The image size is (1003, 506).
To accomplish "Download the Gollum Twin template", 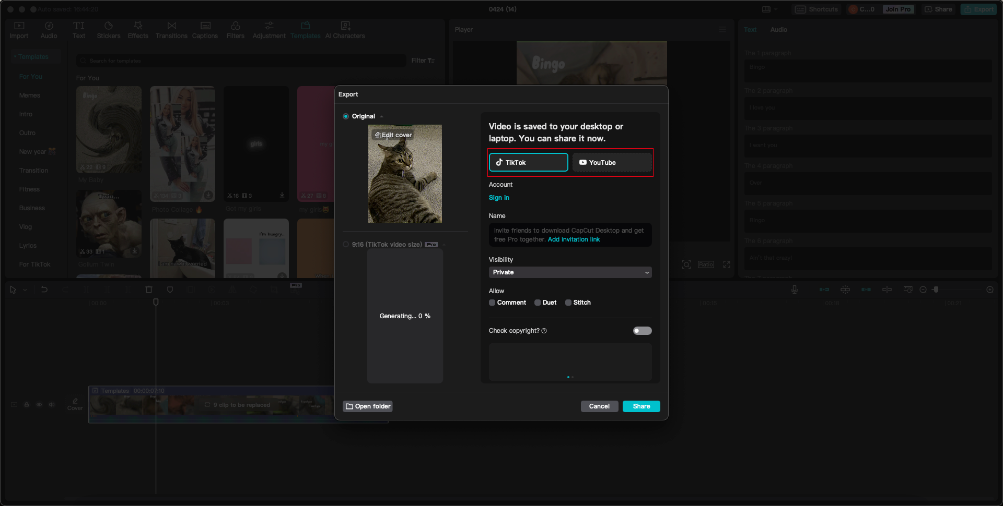I will click(135, 251).
